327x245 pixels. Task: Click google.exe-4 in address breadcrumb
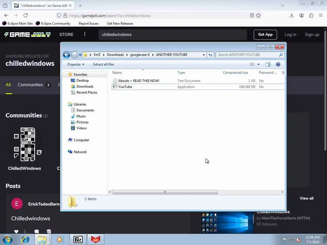(x=140, y=55)
